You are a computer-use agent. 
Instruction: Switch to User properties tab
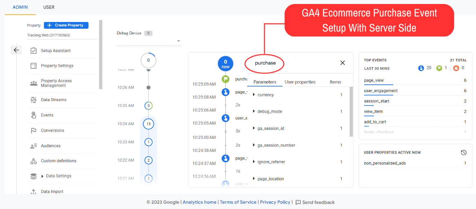[x=300, y=82]
